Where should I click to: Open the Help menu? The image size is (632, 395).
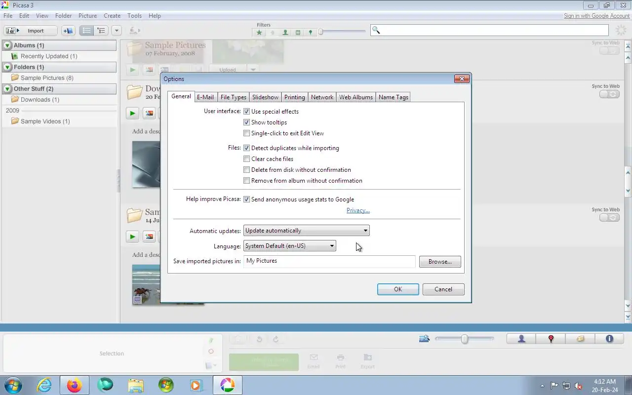tap(155, 16)
